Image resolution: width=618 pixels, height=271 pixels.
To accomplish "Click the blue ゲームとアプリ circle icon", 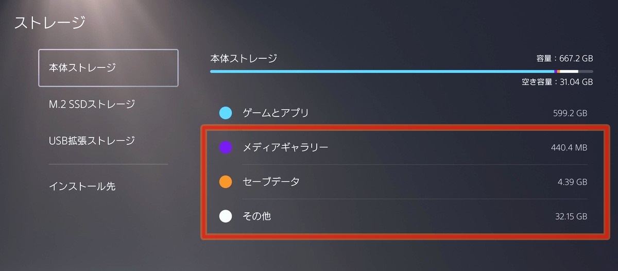I will point(226,113).
